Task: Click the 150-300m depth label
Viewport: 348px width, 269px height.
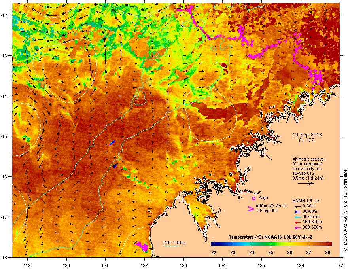Action: coord(312,222)
